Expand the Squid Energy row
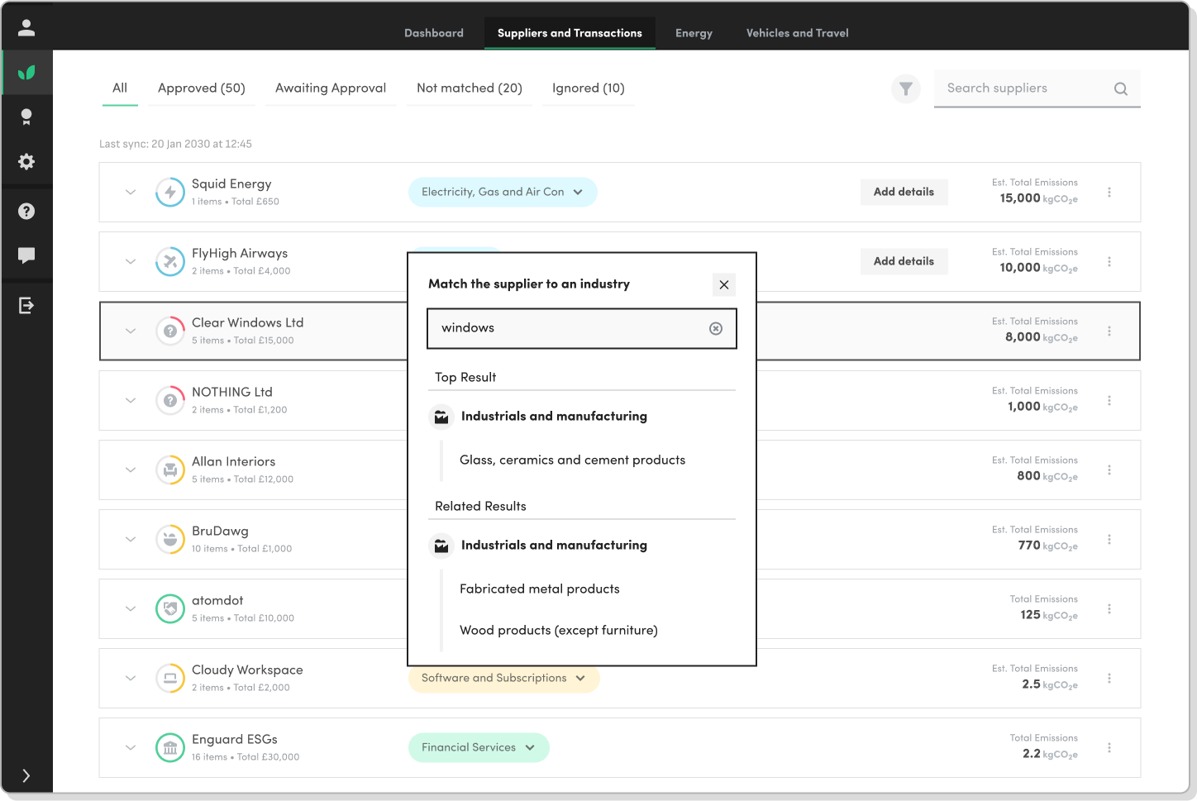Image resolution: width=1197 pixels, height=801 pixels. pos(131,192)
